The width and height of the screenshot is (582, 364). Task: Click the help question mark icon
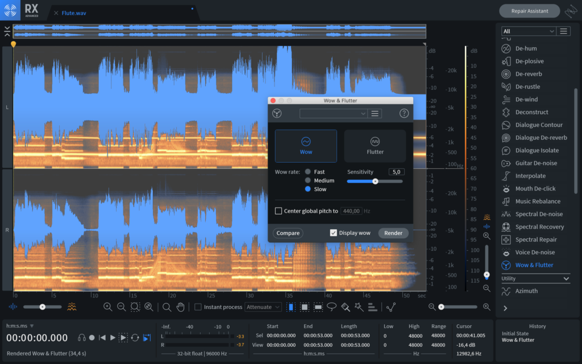[404, 113]
